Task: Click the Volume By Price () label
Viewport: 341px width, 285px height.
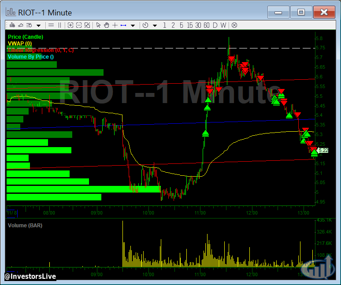Action: pyautogui.click(x=31, y=57)
